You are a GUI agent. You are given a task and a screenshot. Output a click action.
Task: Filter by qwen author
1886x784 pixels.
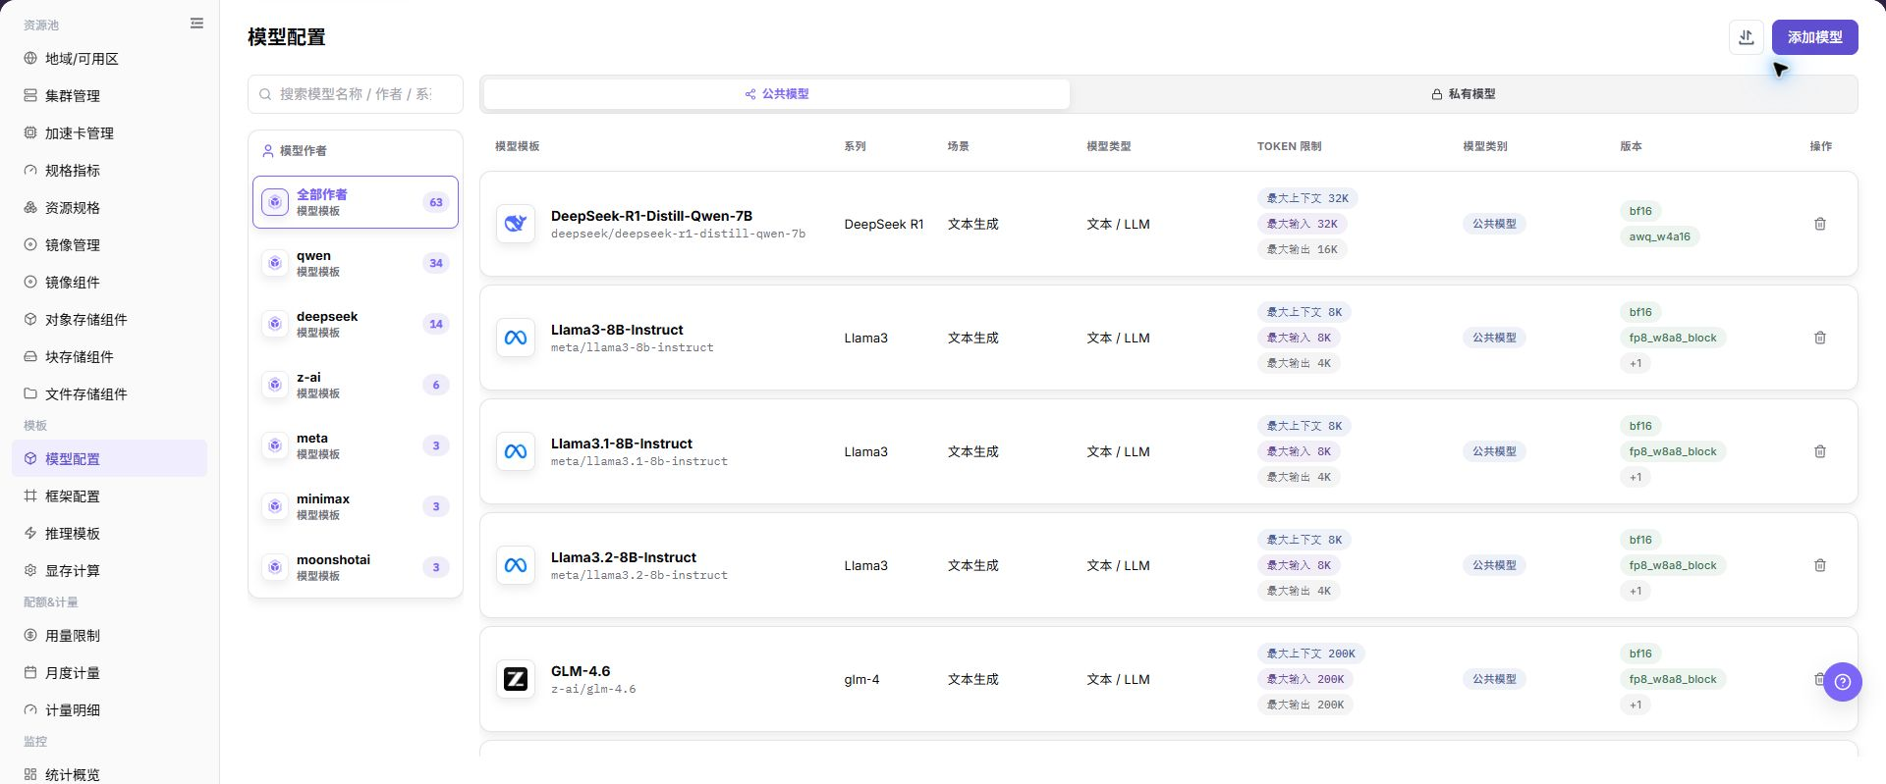[x=356, y=263]
